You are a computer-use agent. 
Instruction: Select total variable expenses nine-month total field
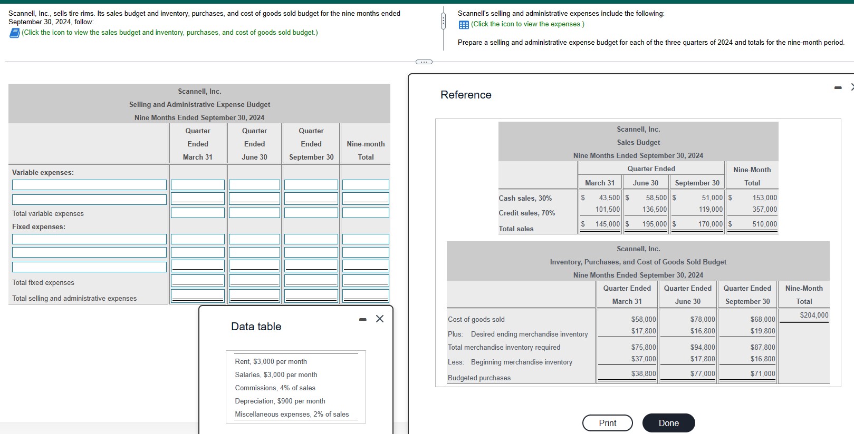click(x=366, y=213)
